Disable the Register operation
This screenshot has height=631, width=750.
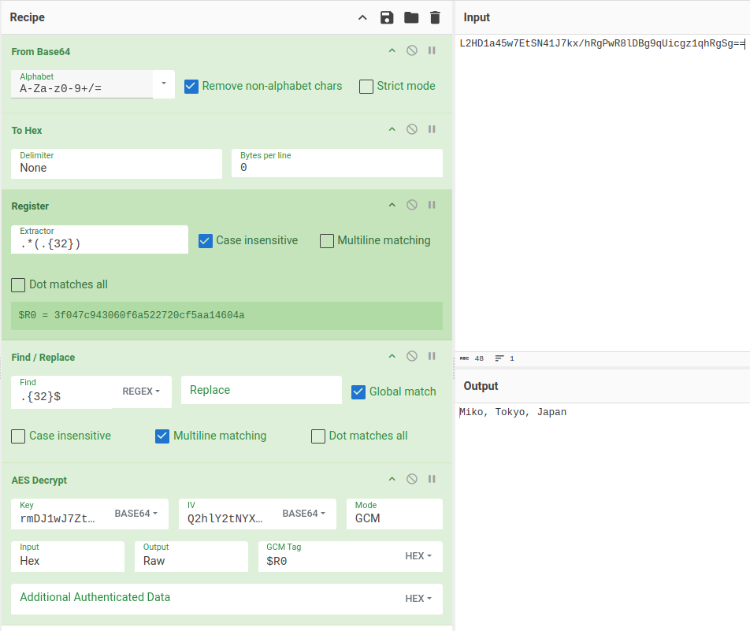pos(411,205)
